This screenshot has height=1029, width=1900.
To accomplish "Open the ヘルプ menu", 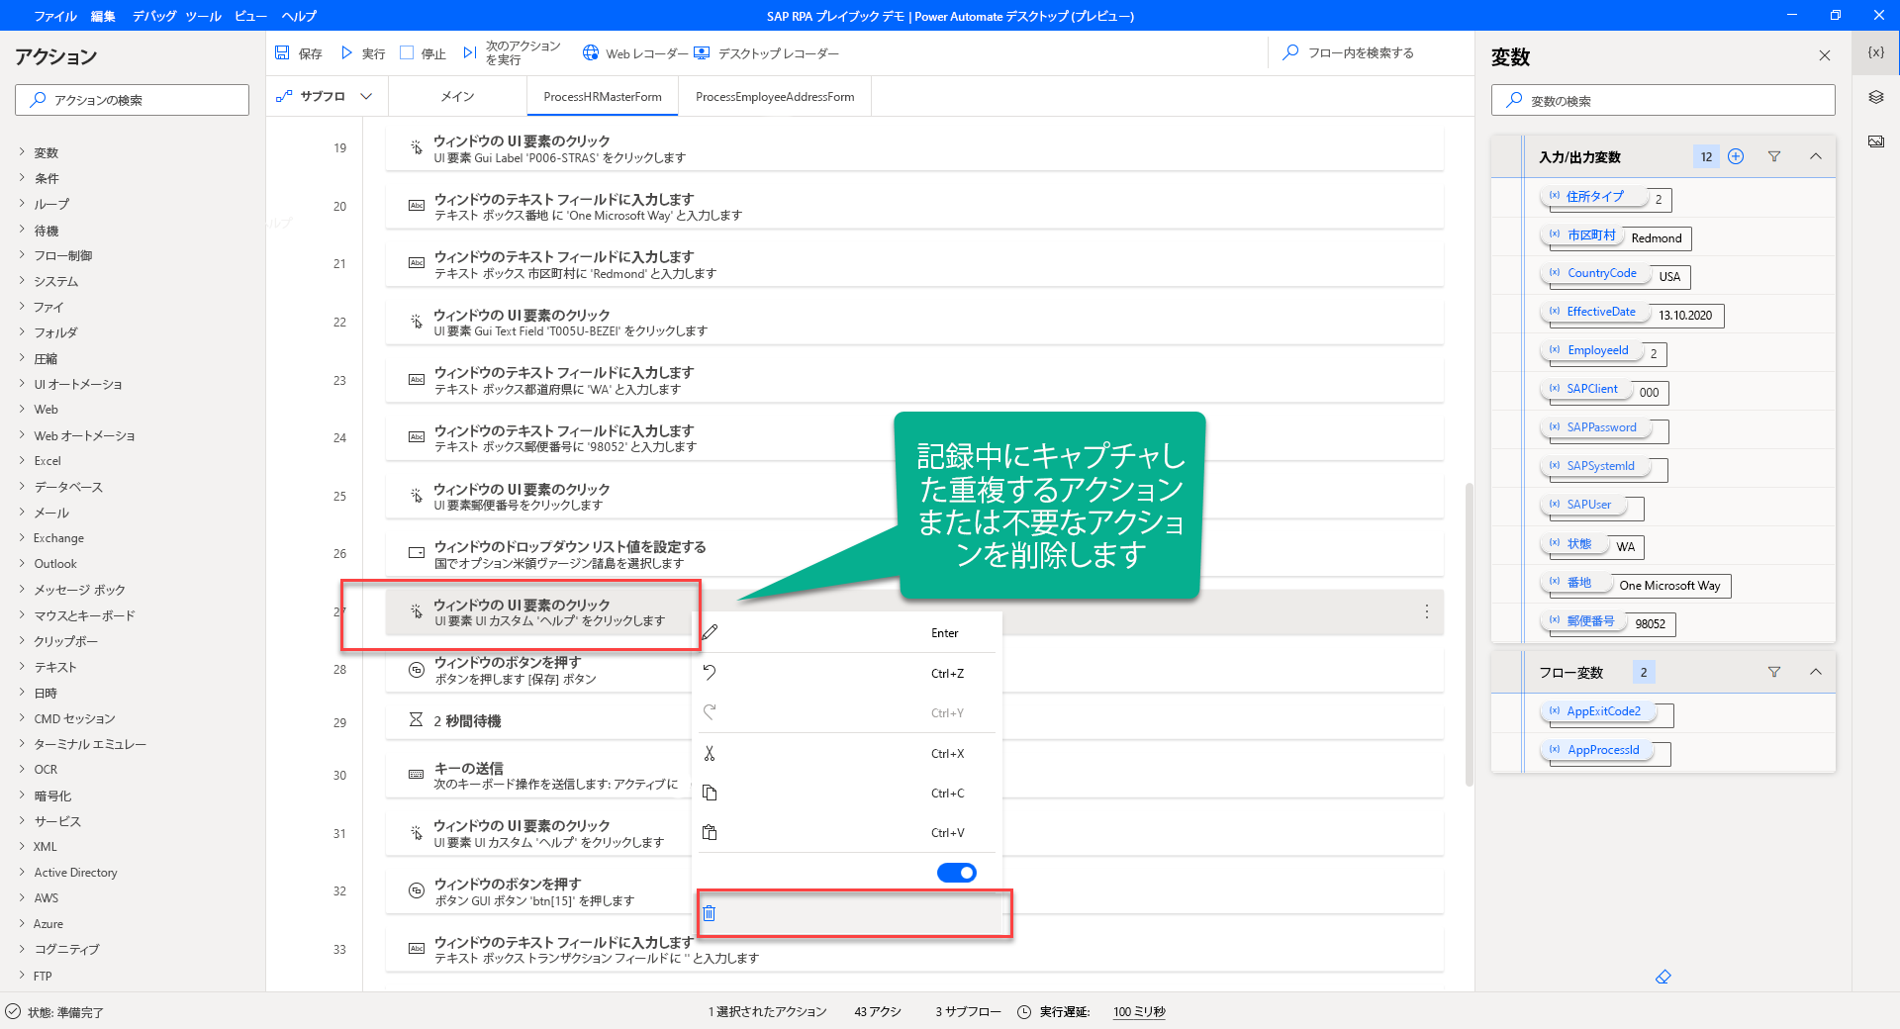I will [299, 16].
